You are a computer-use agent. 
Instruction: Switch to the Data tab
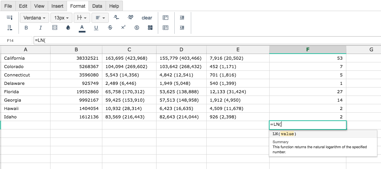click(97, 6)
